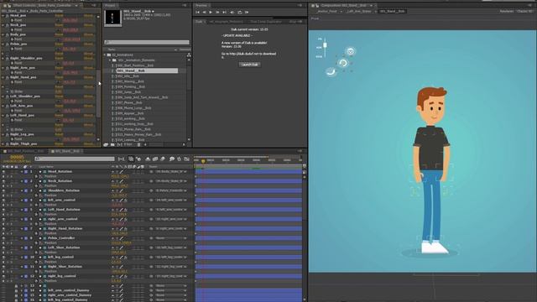Click the Project panel search field
Screen dimensions: 537x302
(x=147, y=42)
